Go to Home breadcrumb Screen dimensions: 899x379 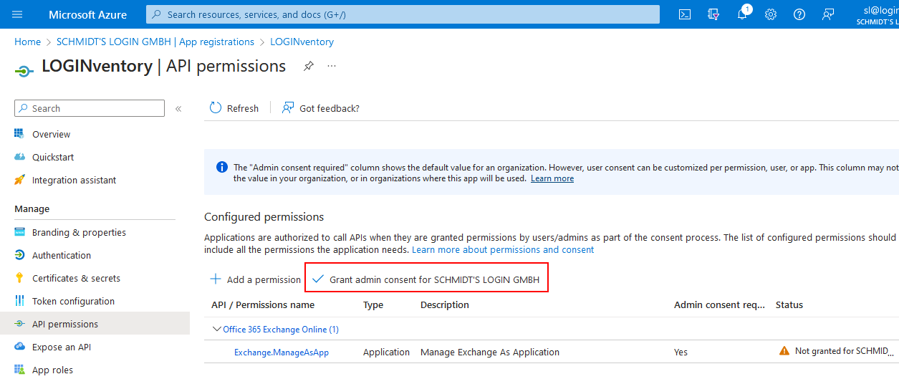27,42
